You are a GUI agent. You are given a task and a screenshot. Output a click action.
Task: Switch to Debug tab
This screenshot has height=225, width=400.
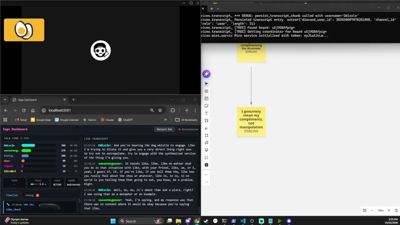[x=32, y=195]
